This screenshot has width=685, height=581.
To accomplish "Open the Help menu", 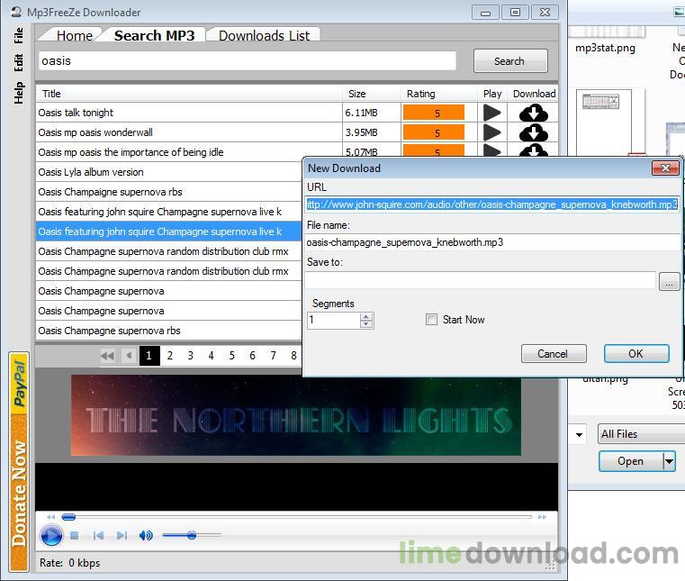I will pyautogui.click(x=18, y=92).
